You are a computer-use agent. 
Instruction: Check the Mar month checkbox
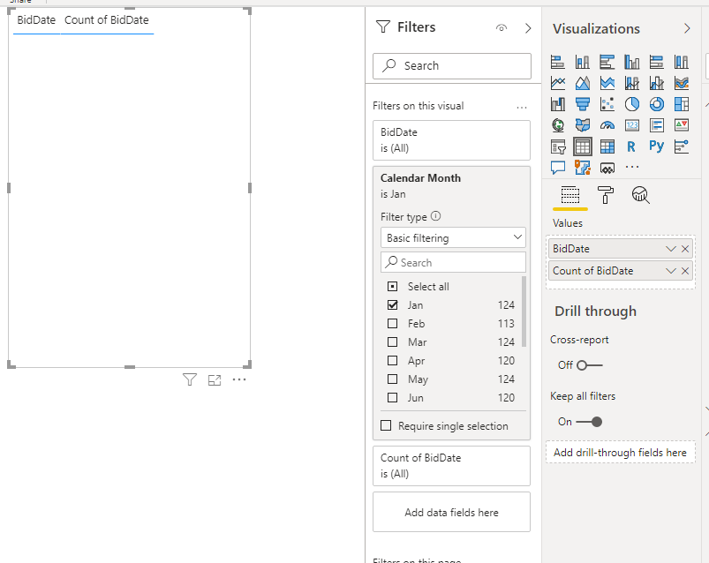tap(393, 342)
